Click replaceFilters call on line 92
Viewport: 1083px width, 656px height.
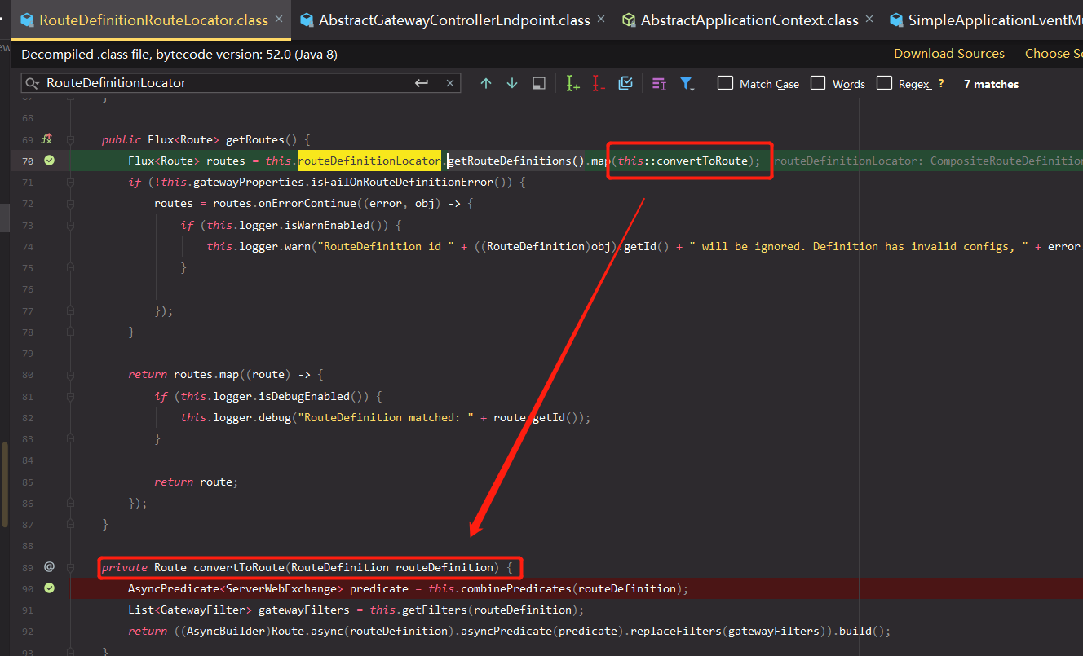coord(676,631)
